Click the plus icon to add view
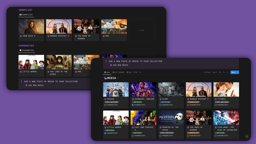This screenshot has width=256, height=144. [140, 72]
